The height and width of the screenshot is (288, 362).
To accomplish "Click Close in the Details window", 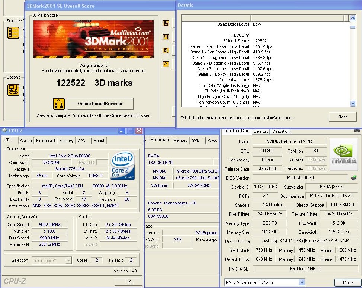I will (x=343, y=117).
